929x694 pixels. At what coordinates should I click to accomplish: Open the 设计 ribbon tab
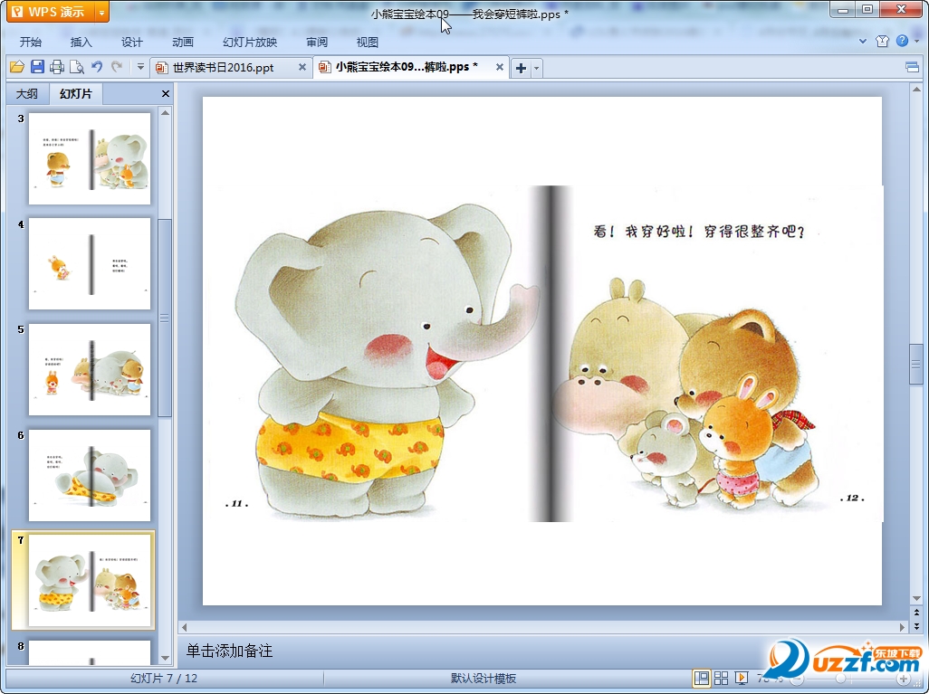(131, 42)
